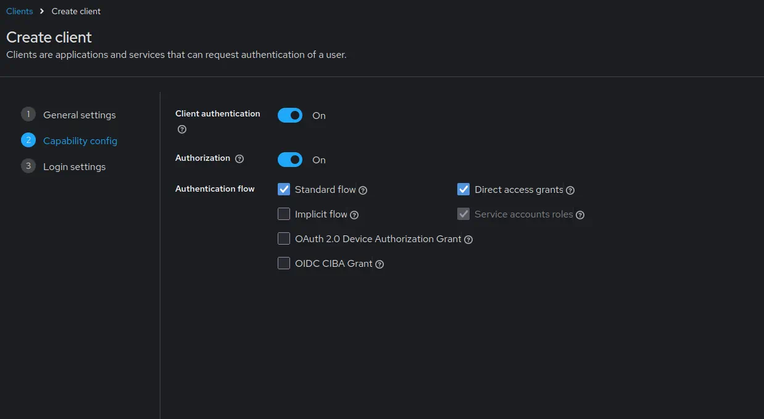Disable the Authorization toggle

tap(290, 160)
